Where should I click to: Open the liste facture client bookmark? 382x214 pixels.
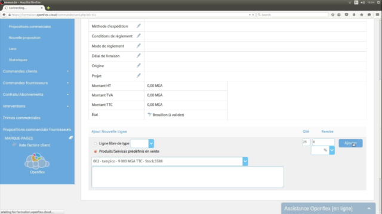(x=35, y=145)
